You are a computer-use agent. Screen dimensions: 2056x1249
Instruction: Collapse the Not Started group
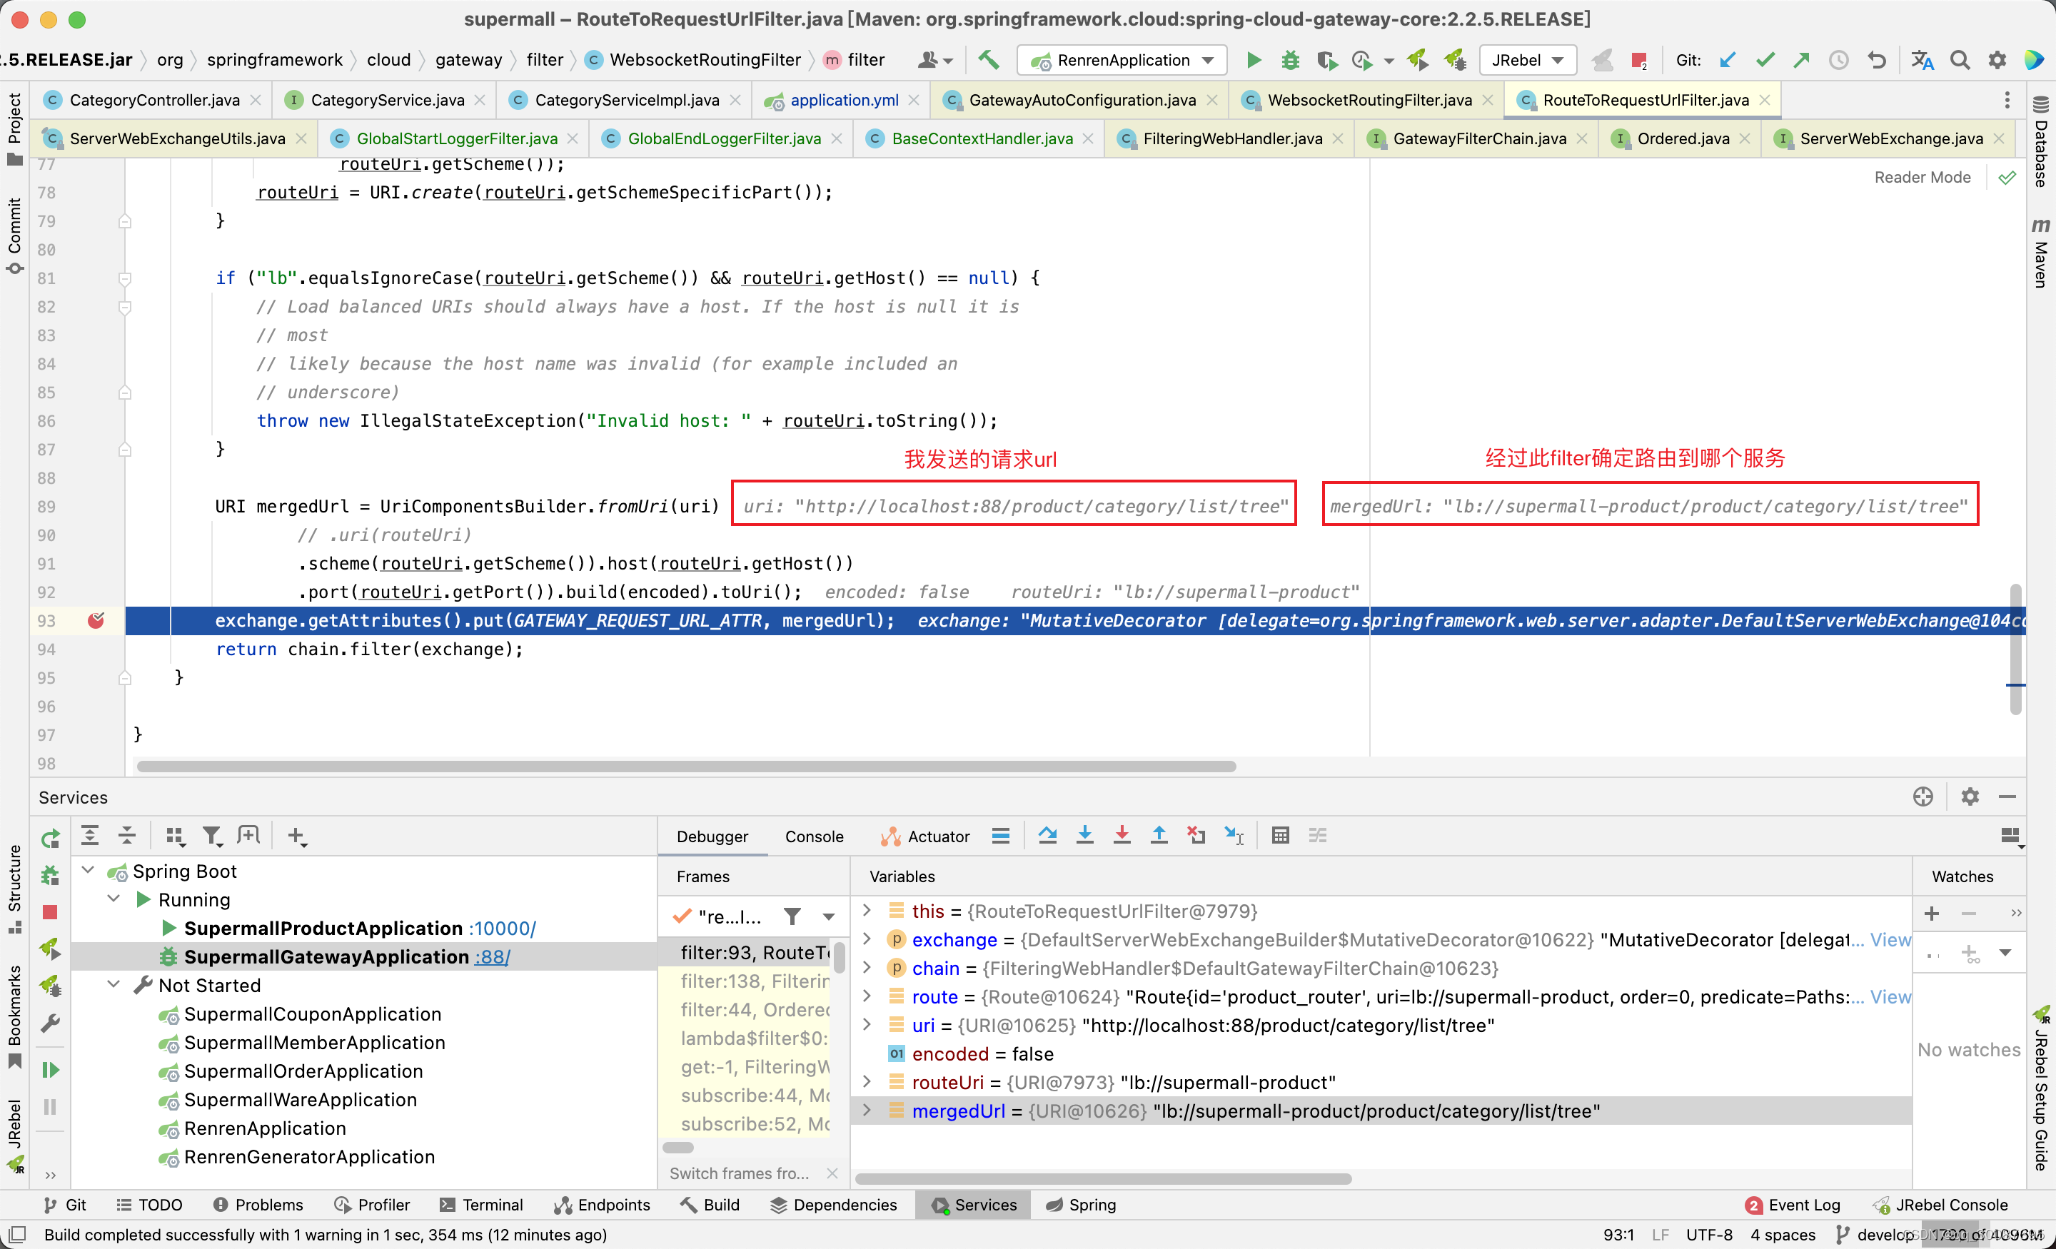coord(114,984)
